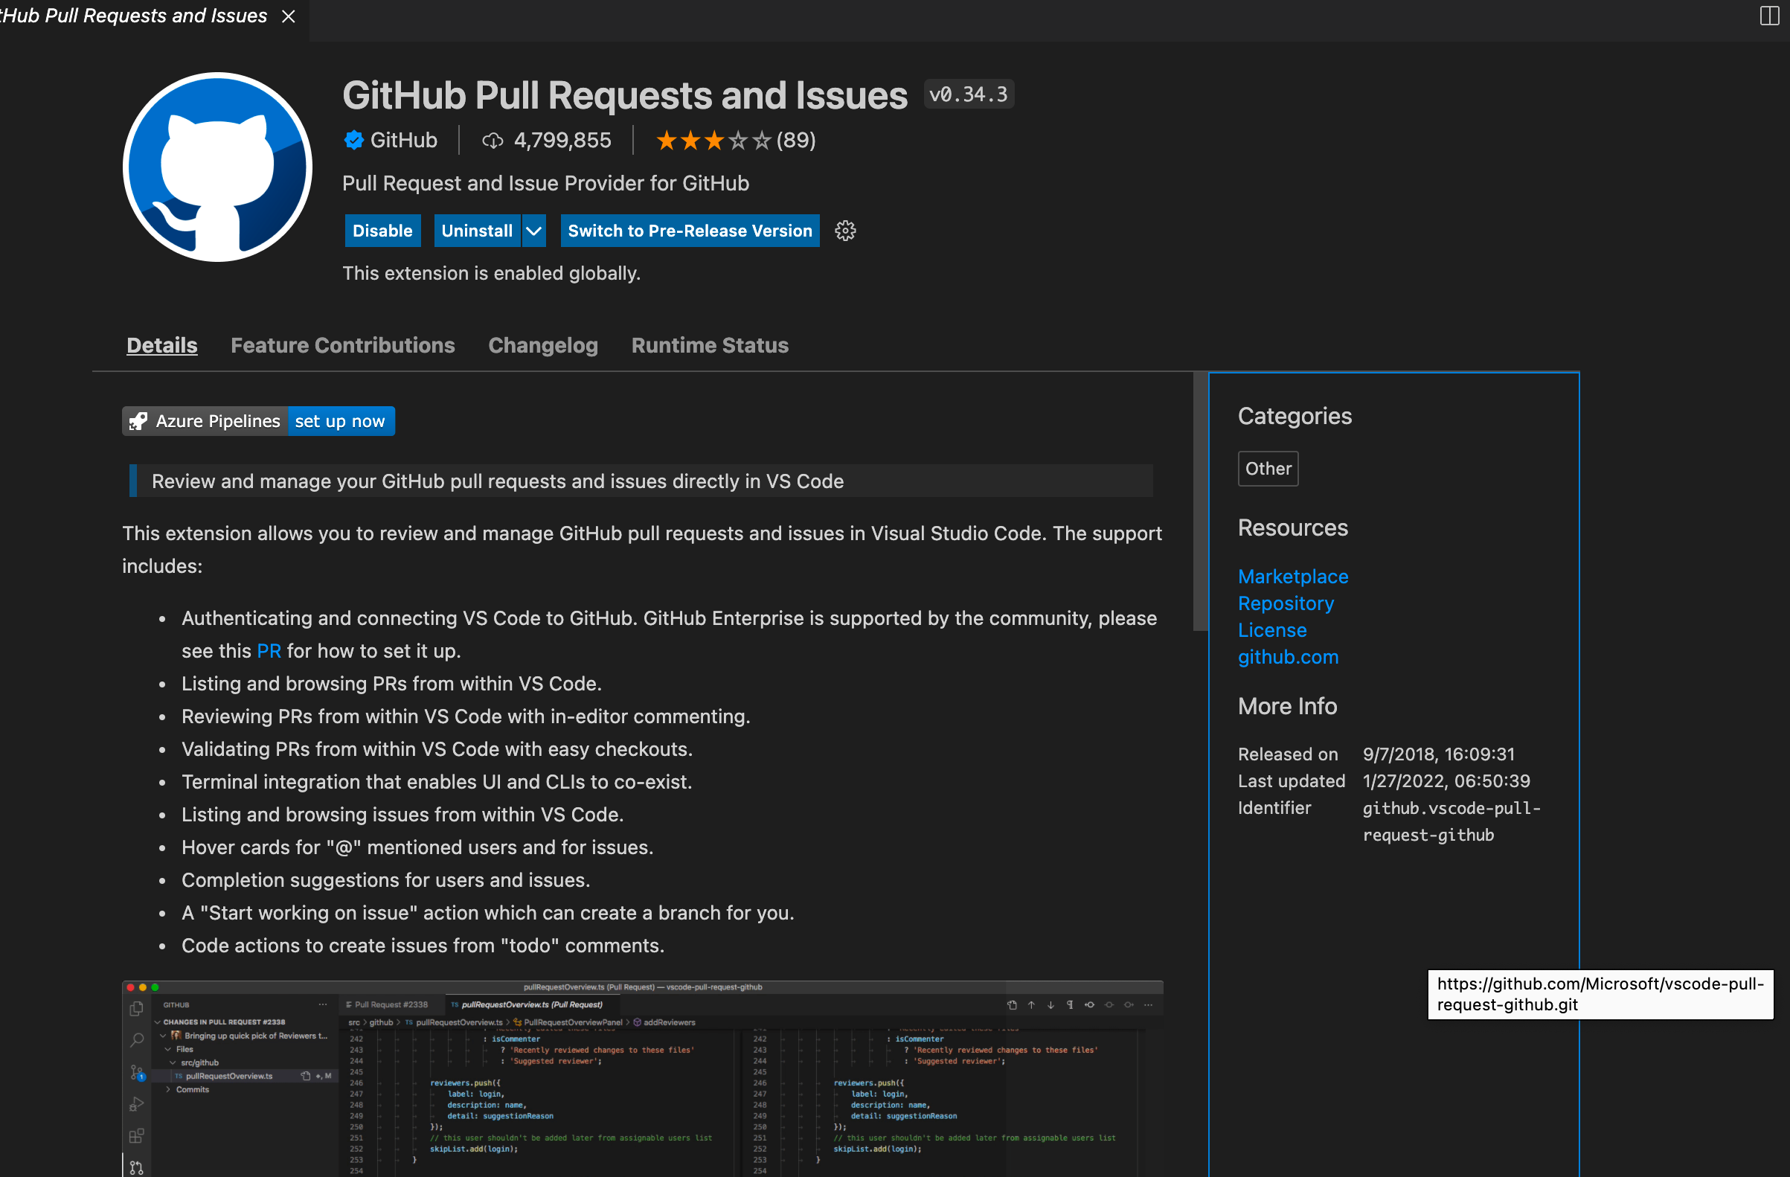The width and height of the screenshot is (1790, 1177).
Task: View the Feature Contributions tab
Action: [343, 345]
